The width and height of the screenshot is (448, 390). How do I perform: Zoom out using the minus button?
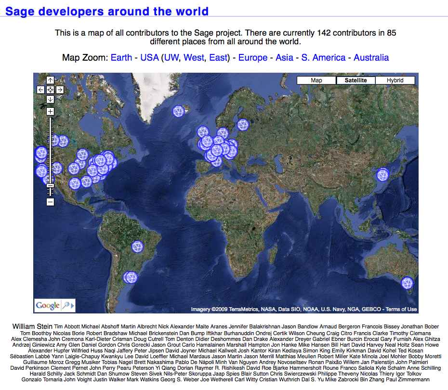pyautogui.click(x=50, y=202)
